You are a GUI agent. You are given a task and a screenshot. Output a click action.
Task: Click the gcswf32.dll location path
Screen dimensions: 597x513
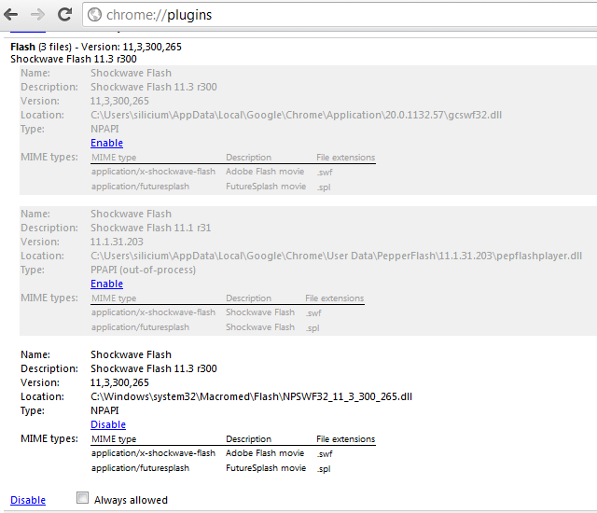coord(297,115)
